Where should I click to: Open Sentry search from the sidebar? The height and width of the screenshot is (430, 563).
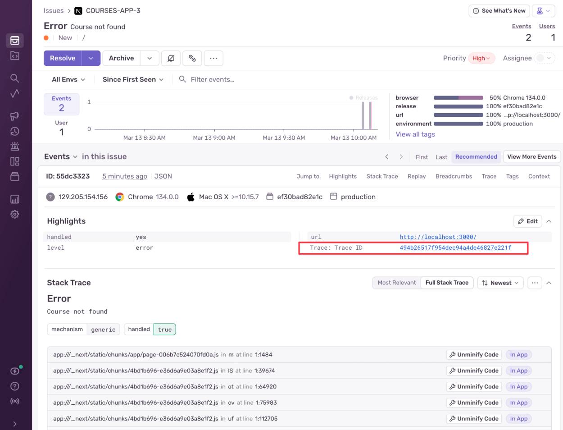15,78
